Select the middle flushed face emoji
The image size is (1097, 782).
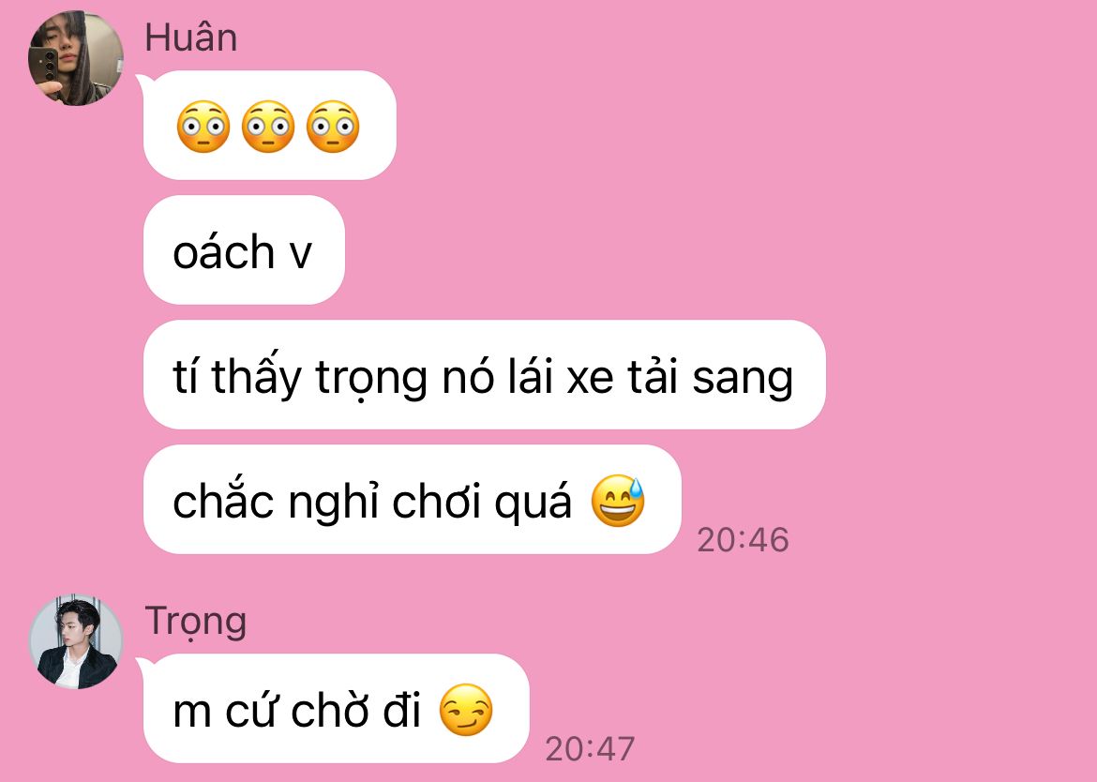(268, 127)
